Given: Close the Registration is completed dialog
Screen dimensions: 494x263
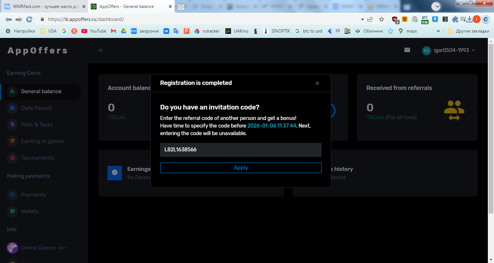Looking at the screenshot, I should (317, 83).
